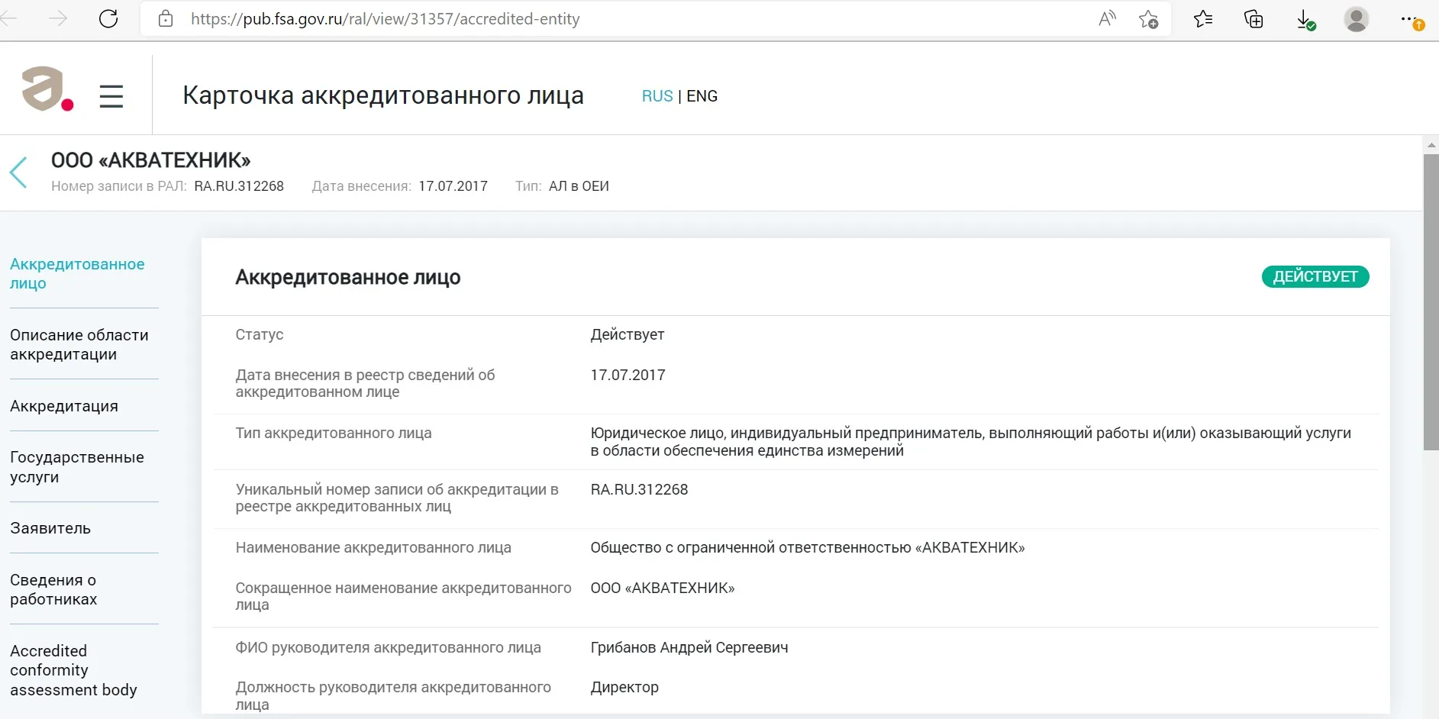The width and height of the screenshot is (1439, 719).
Task: Select the Заявитель sidebar item
Action: click(x=50, y=528)
